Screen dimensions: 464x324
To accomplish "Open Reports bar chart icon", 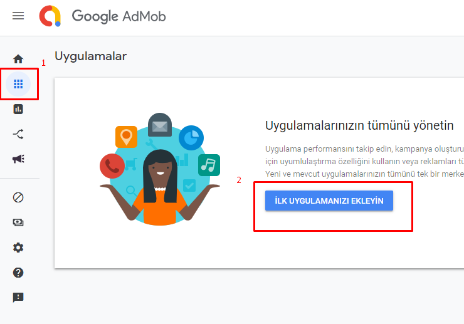I will [x=18, y=109].
